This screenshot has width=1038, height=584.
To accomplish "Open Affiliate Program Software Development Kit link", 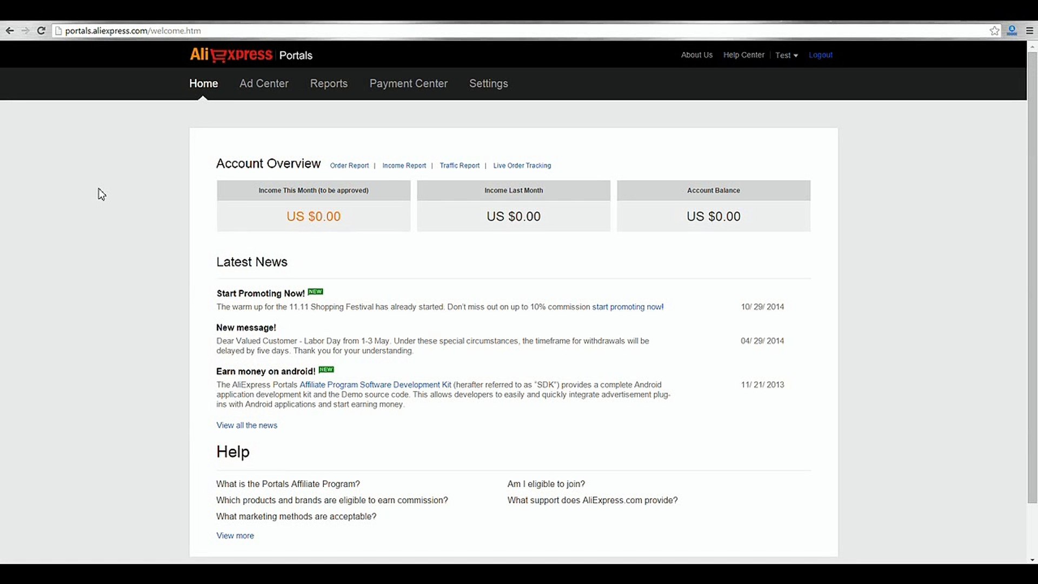I will [375, 385].
